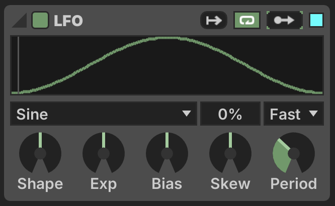
Task: Collapse the LFO panel with the triangle
Action: pos(20,21)
